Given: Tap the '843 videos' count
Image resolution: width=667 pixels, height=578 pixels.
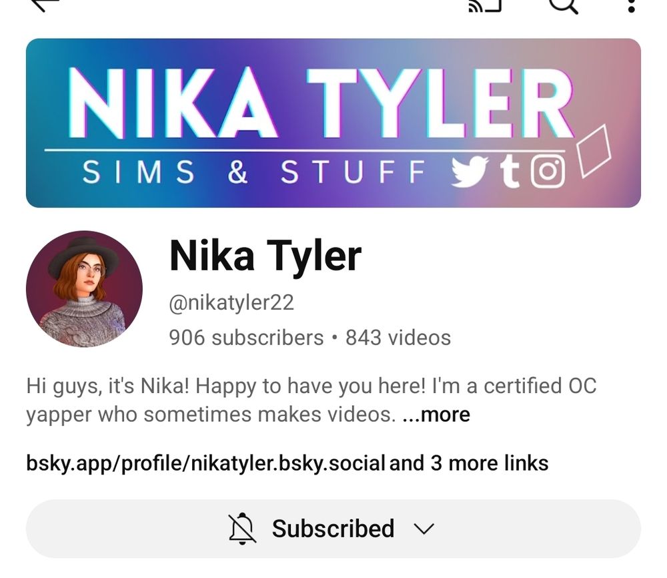Looking at the screenshot, I should point(398,338).
